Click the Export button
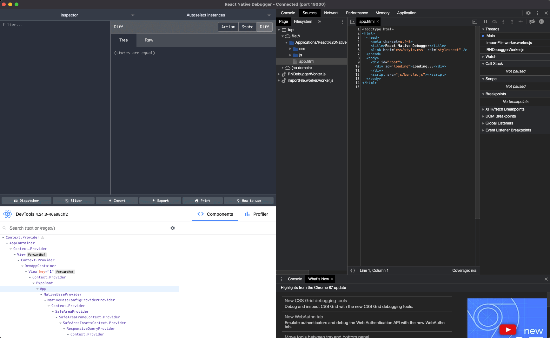 tap(160, 201)
